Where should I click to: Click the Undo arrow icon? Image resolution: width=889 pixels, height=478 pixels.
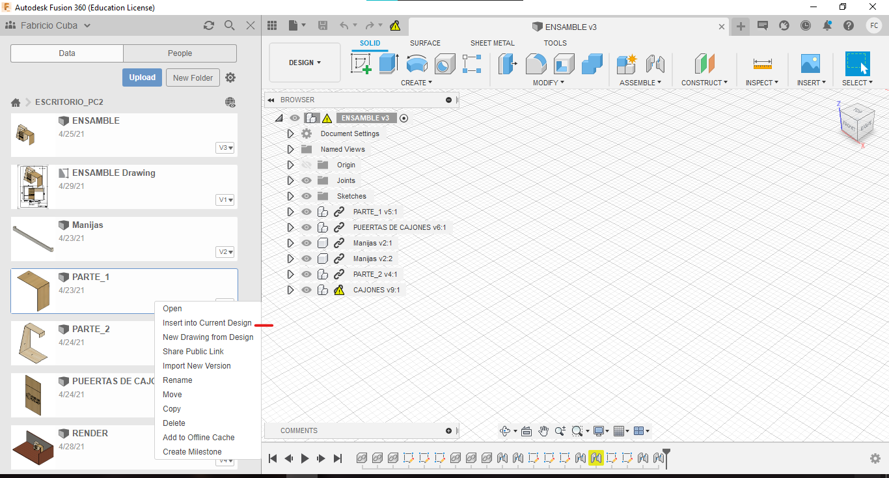tap(344, 25)
